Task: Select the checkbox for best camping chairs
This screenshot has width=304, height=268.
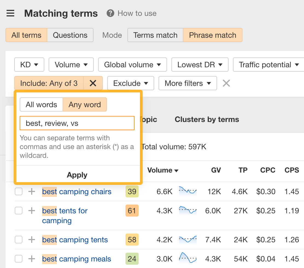Action: (x=18, y=191)
